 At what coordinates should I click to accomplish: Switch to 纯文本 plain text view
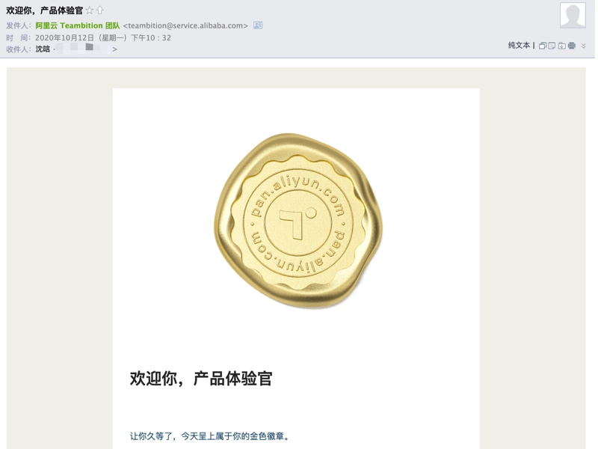tap(519, 46)
